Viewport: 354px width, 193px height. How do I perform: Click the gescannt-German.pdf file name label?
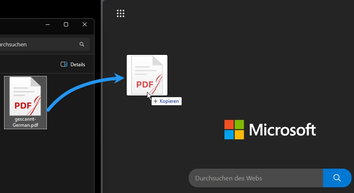click(25, 122)
